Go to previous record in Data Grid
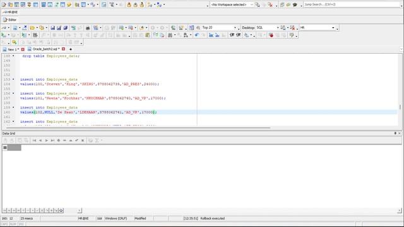This screenshot has height=227, width=404. click(40, 141)
